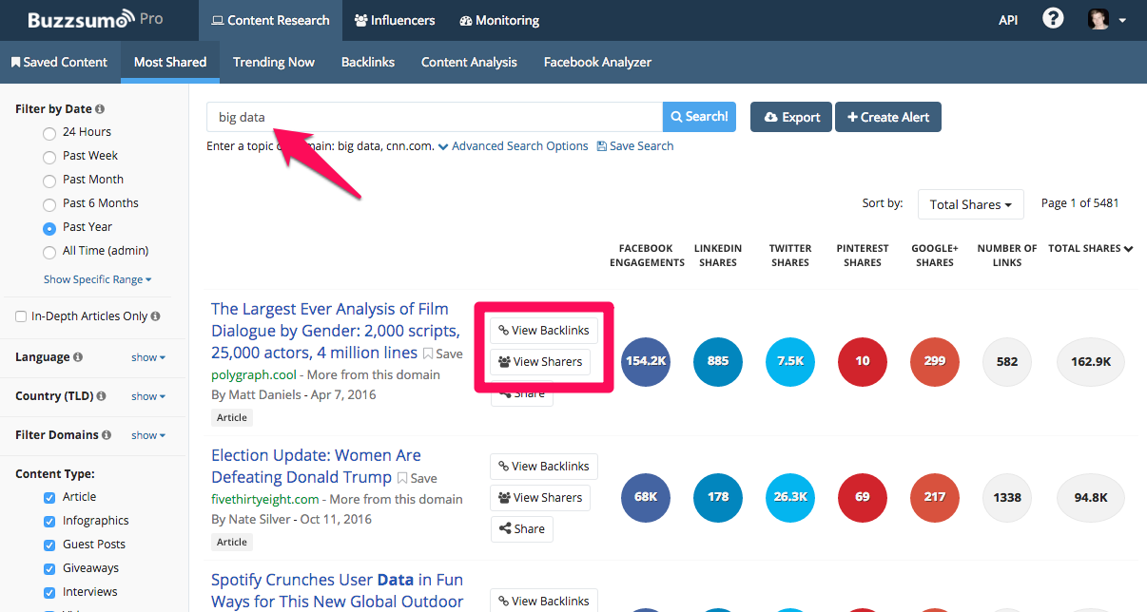Screen dimensions: 1147x612
Task: Open the API link in header
Action: tap(1008, 20)
